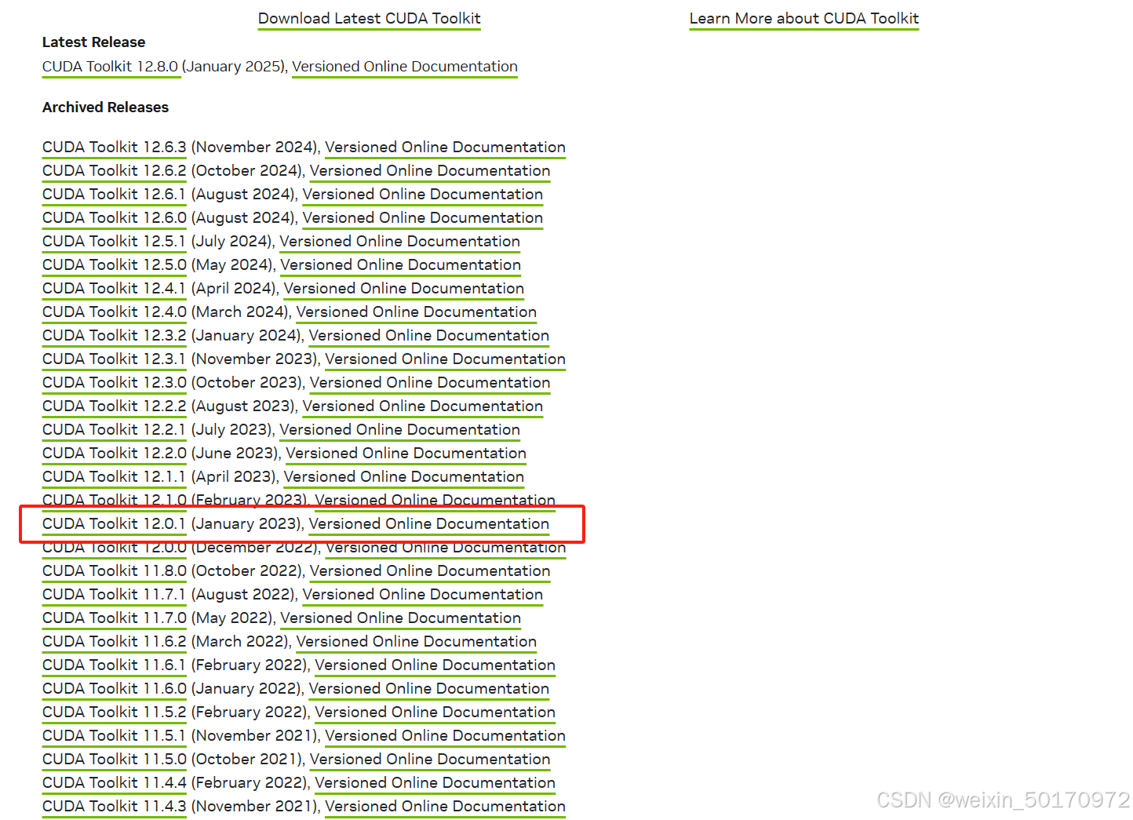Click the CUDA Toolkit 12.0.1 link
The width and height of the screenshot is (1133, 820).
click(x=115, y=523)
